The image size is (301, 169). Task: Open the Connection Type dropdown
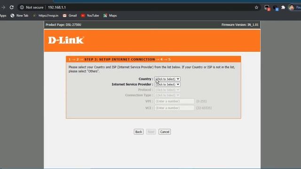coord(167,95)
